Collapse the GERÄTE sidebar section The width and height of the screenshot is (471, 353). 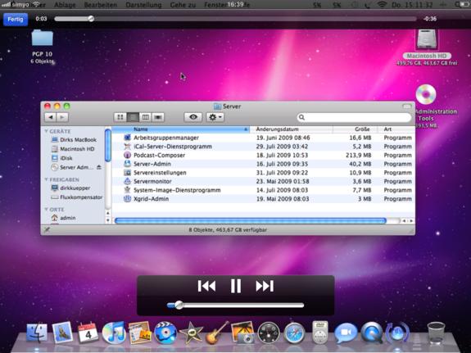pos(46,131)
